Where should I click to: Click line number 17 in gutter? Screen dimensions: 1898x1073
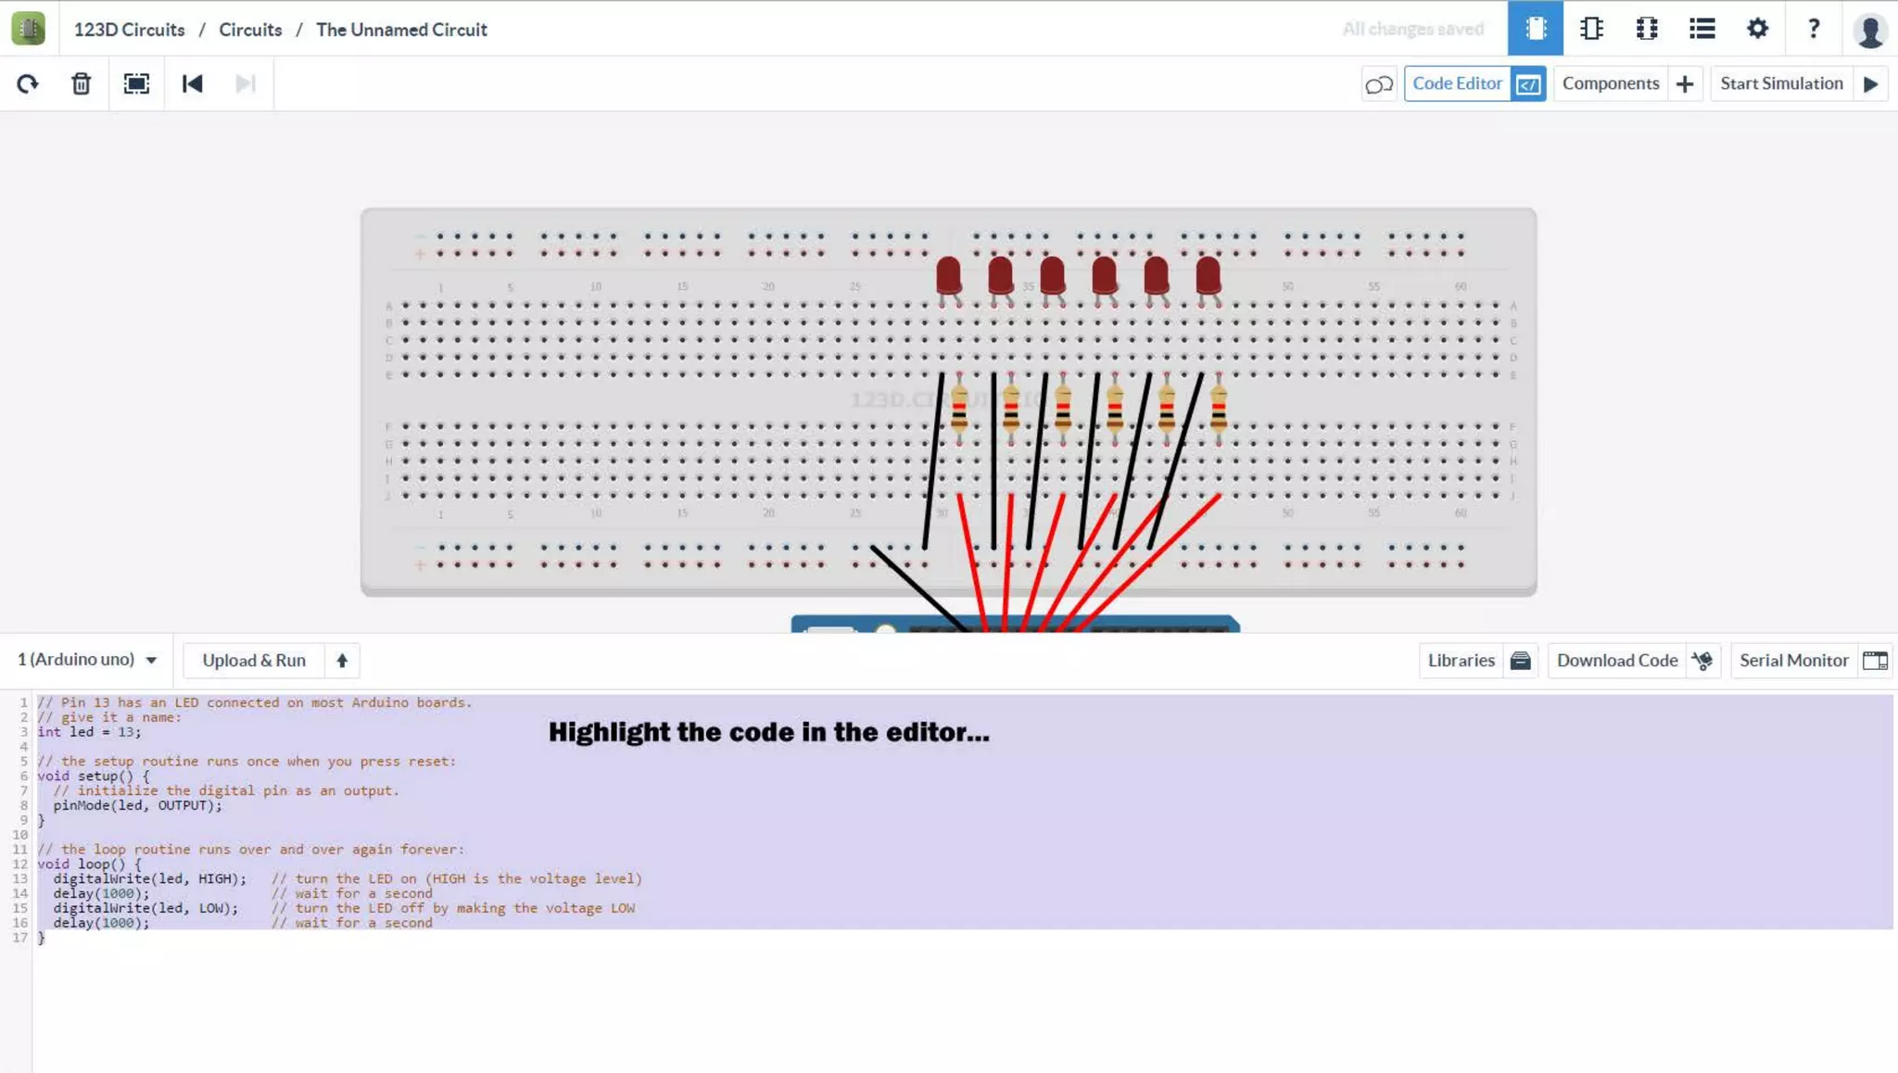20,938
